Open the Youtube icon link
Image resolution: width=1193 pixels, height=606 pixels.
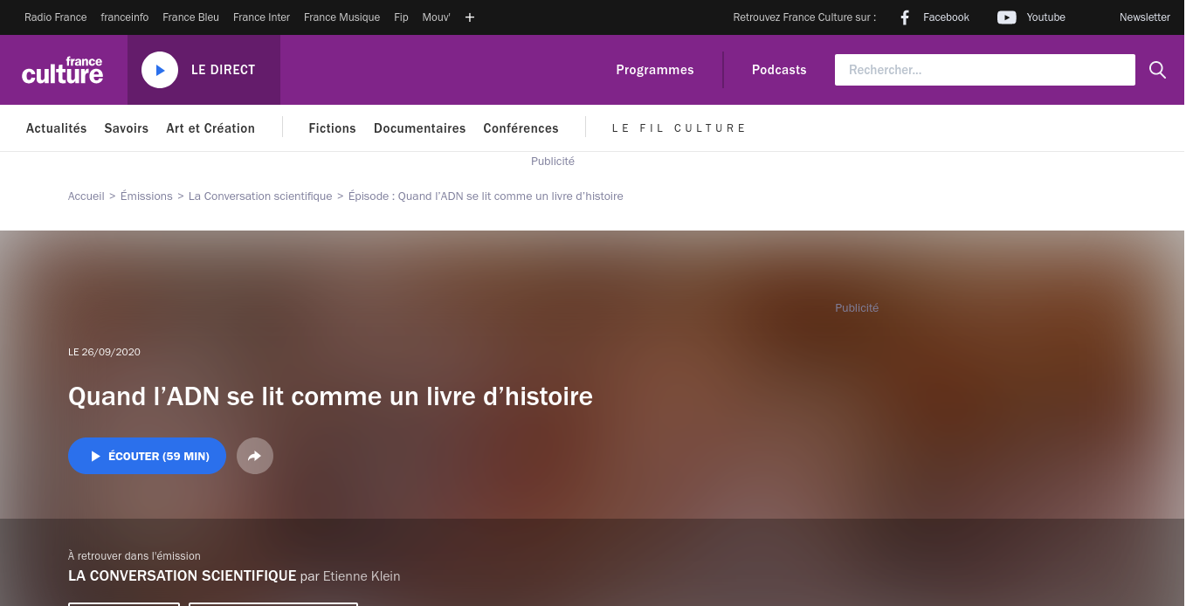[x=1007, y=17]
